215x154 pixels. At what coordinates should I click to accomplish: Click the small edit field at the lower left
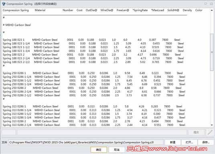(x=9, y=132)
